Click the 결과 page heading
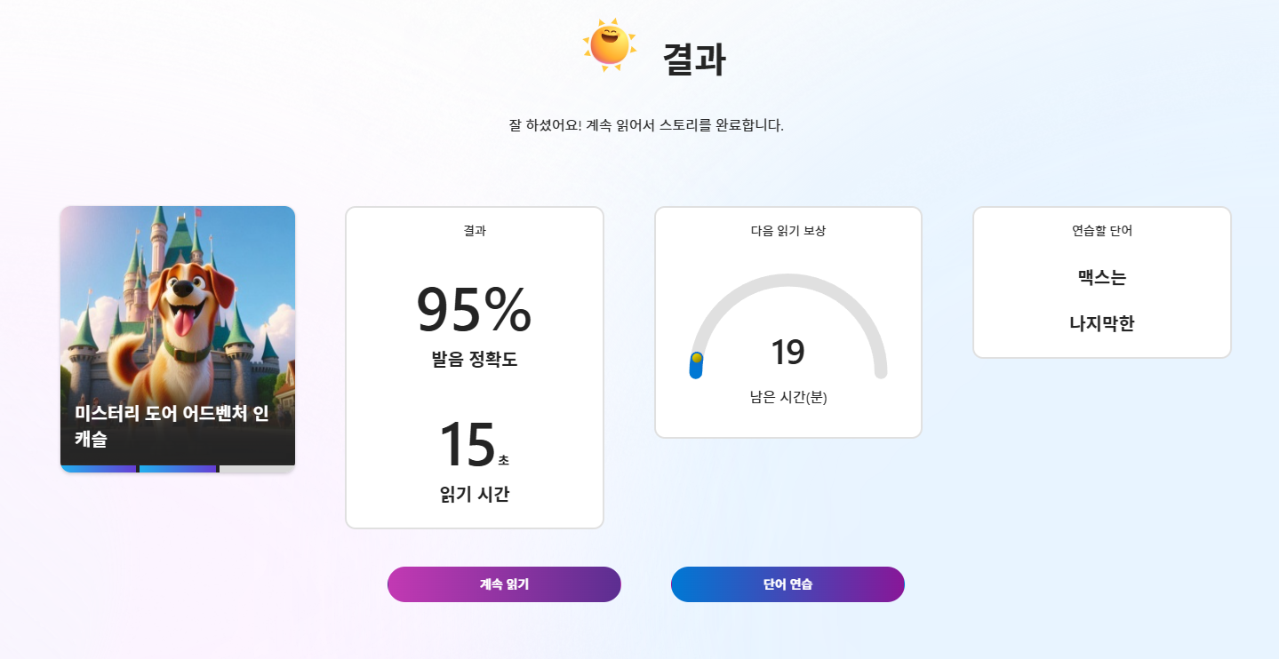 pos(694,60)
